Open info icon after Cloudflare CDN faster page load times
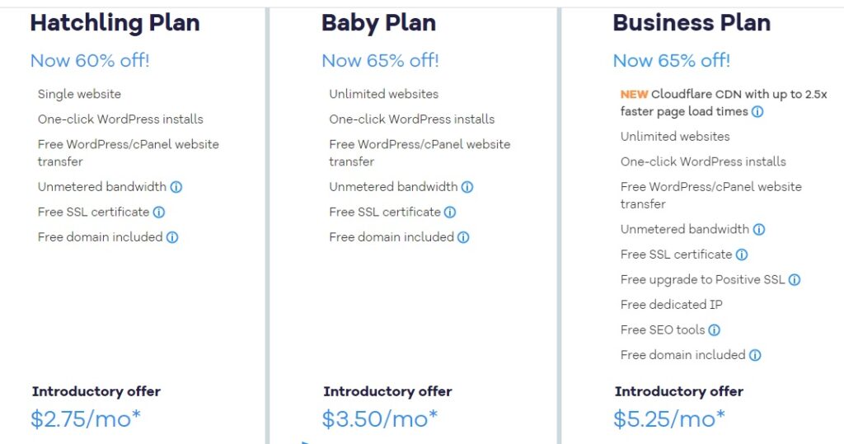The image size is (844, 444). click(757, 112)
